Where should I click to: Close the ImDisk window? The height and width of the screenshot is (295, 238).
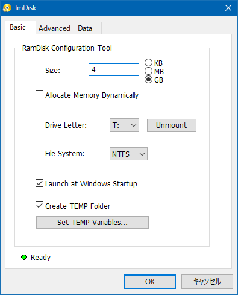(228, 8)
